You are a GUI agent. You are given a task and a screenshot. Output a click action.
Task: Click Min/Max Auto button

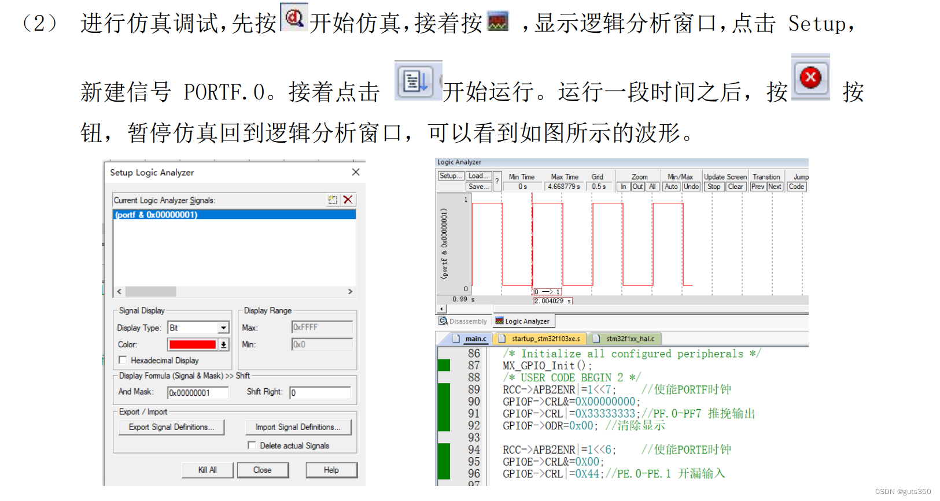tap(671, 187)
